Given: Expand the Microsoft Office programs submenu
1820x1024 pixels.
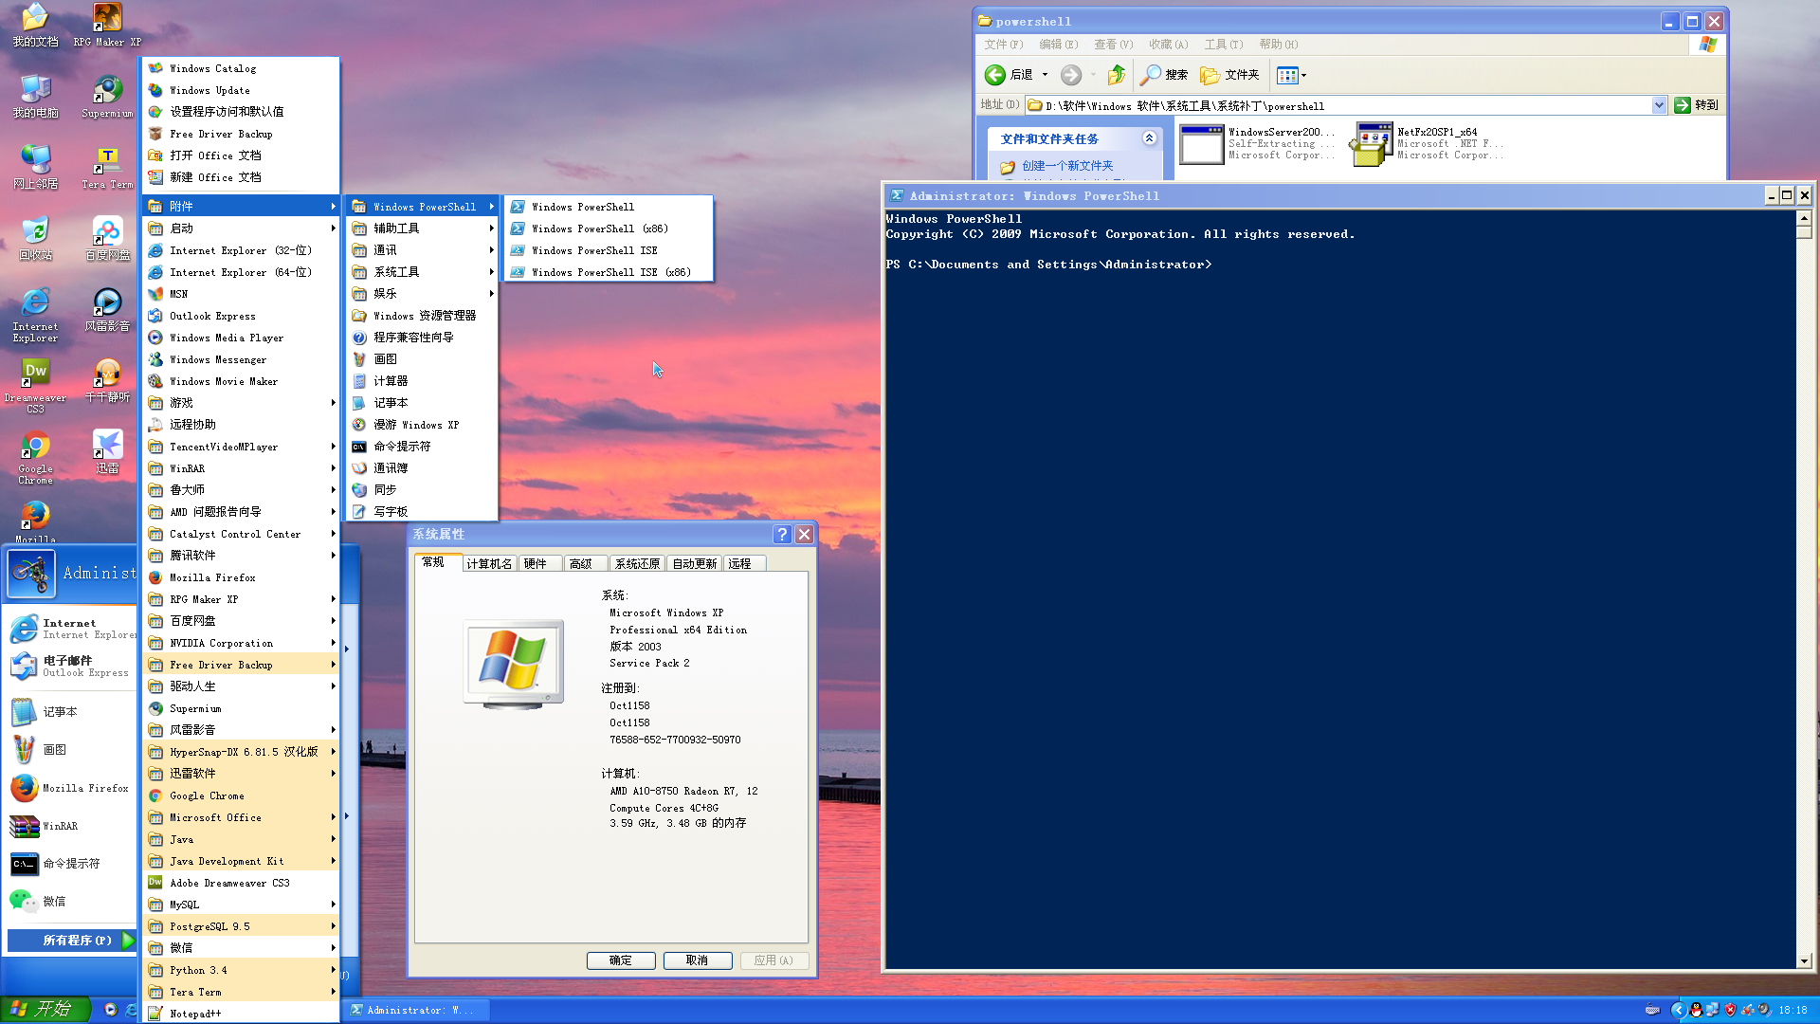Looking at the screenshot, I should point(242,817).
